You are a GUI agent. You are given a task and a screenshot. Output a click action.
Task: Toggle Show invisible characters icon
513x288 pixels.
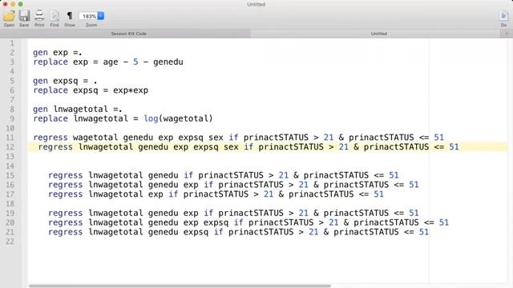pyautogui.click(x=70, y=16)
